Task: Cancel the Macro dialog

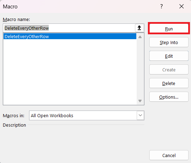Action: 169,155
